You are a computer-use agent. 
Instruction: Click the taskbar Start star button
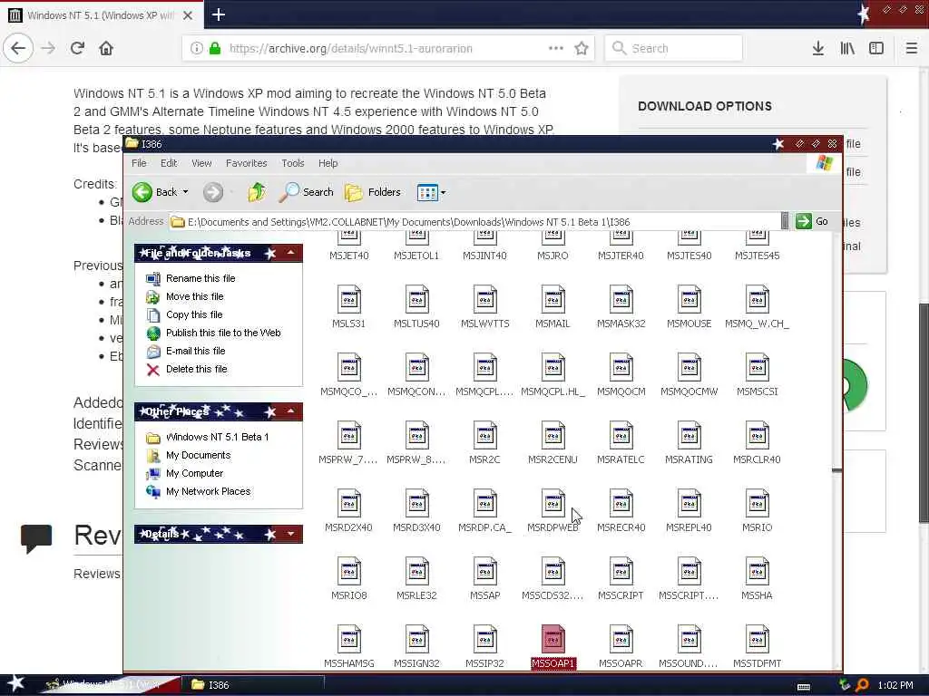(15, 683)
